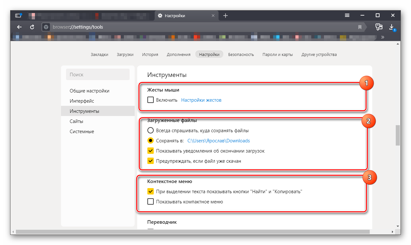Open the Настройки жестов link

201,100
